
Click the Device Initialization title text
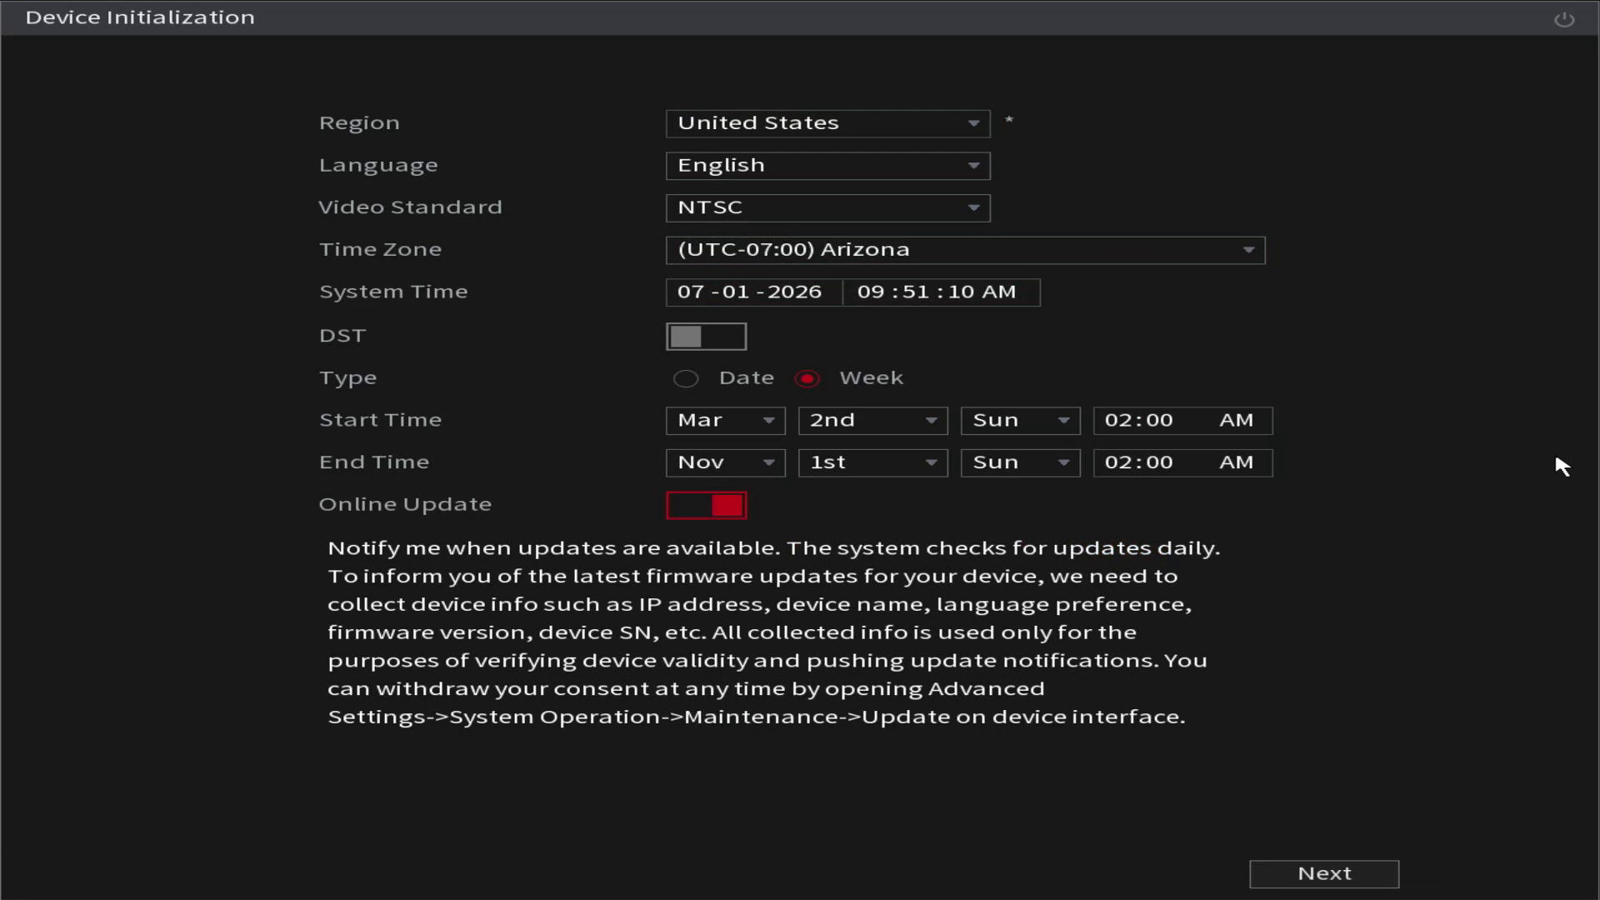(x=140, y=17)
